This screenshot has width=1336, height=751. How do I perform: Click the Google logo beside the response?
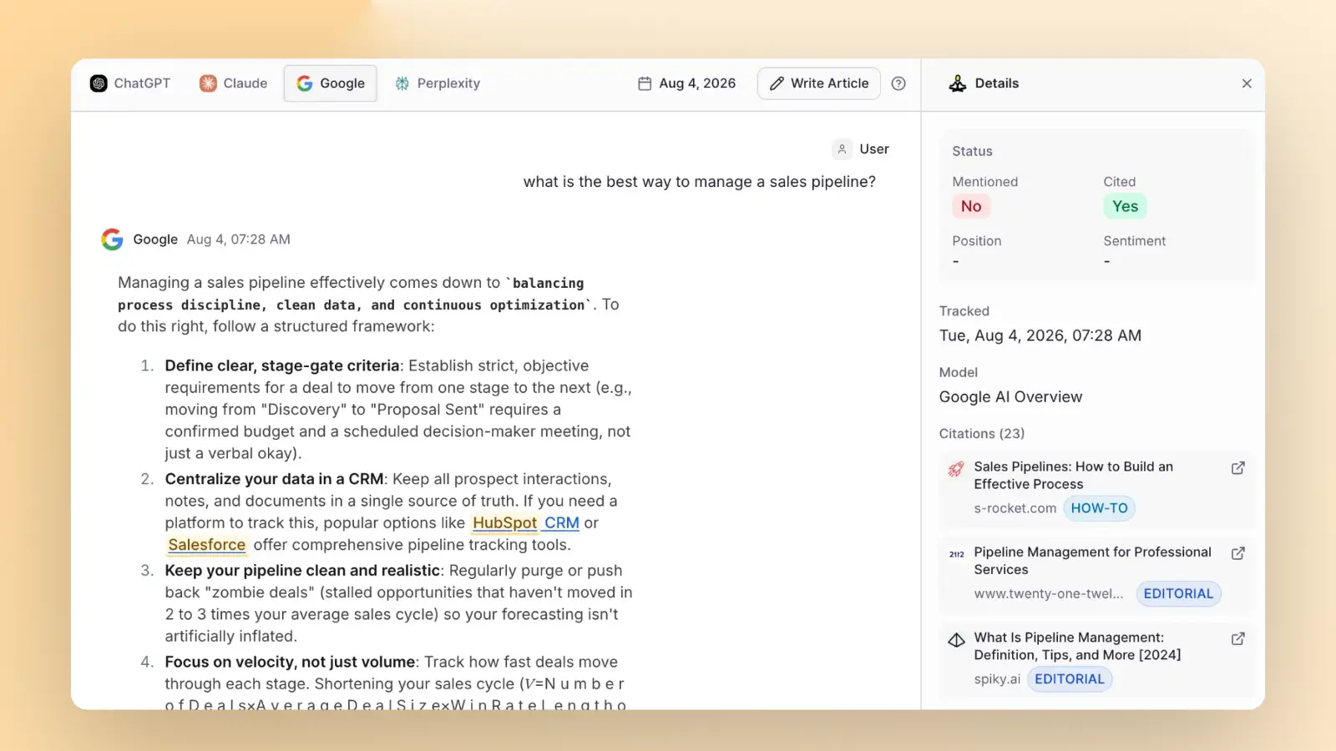coord(113,239)
